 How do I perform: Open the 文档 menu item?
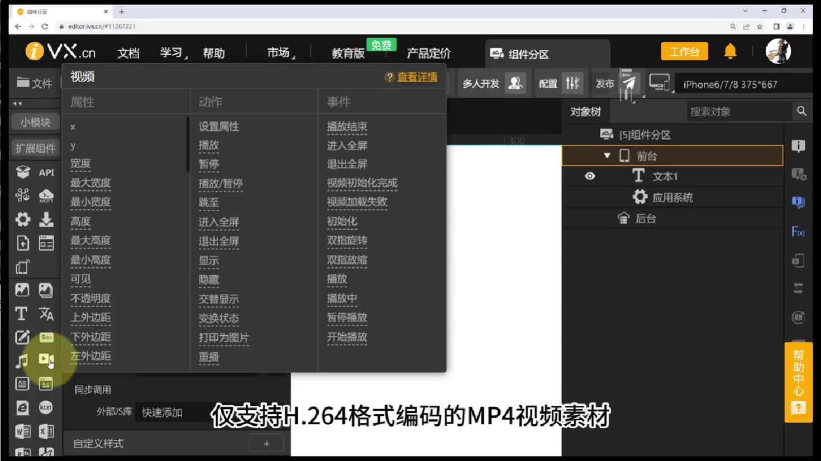click(x=128, y=53)
